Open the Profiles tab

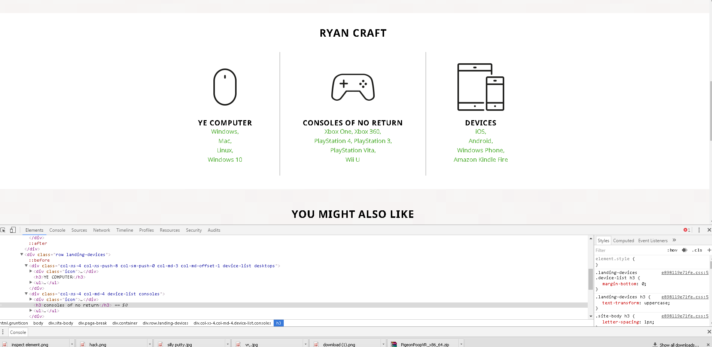pos(146,230)
